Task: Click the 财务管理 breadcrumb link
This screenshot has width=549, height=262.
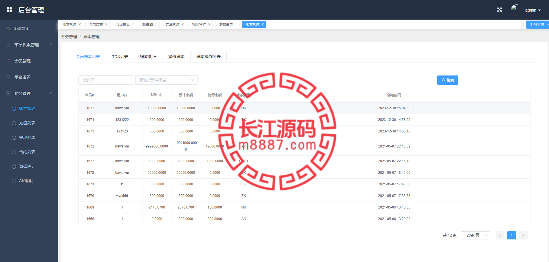Action: point(69,37)
